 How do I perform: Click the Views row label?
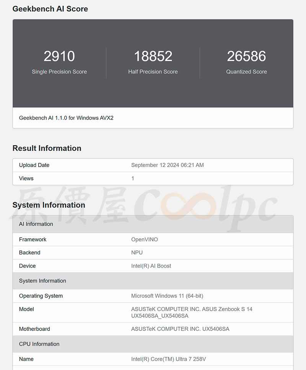coord(26,178)
